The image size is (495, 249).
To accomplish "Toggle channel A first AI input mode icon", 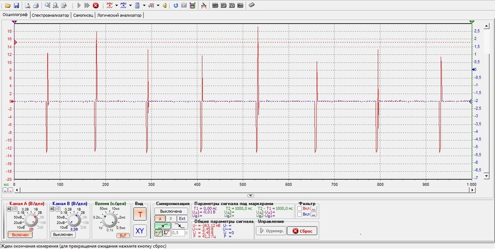I will pos(9,209).
